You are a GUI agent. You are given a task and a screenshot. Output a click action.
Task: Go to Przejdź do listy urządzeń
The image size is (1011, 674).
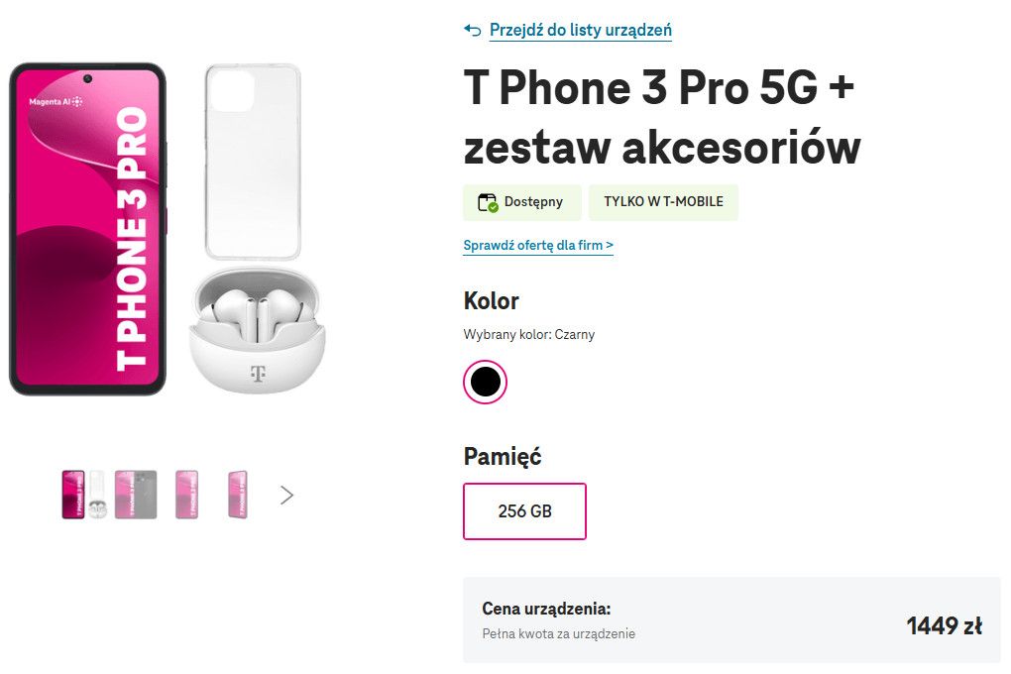[x=581, y=30]
